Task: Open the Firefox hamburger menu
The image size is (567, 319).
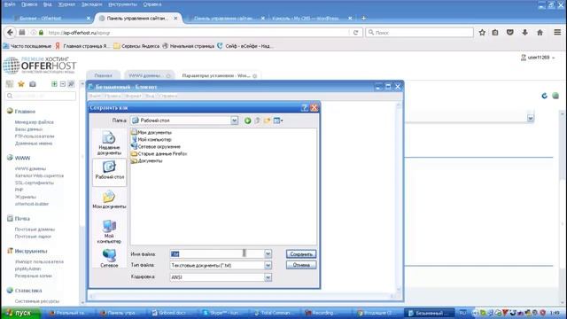Action: (x=557, y=33)
